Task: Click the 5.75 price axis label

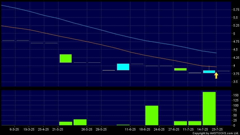Action: [236, 10]
